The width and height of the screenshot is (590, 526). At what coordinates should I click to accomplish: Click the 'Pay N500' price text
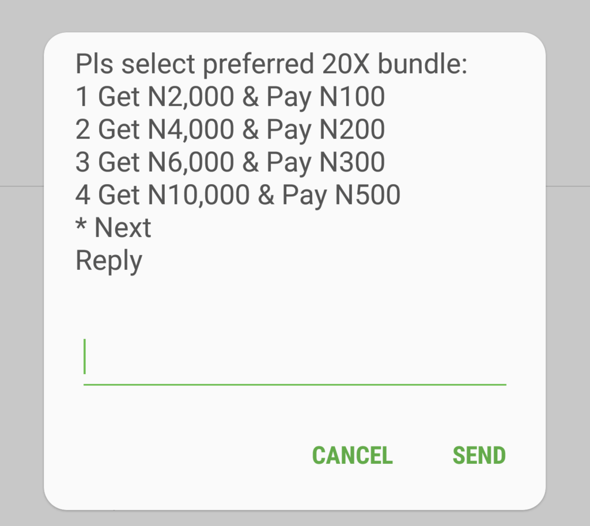(341, 196)
